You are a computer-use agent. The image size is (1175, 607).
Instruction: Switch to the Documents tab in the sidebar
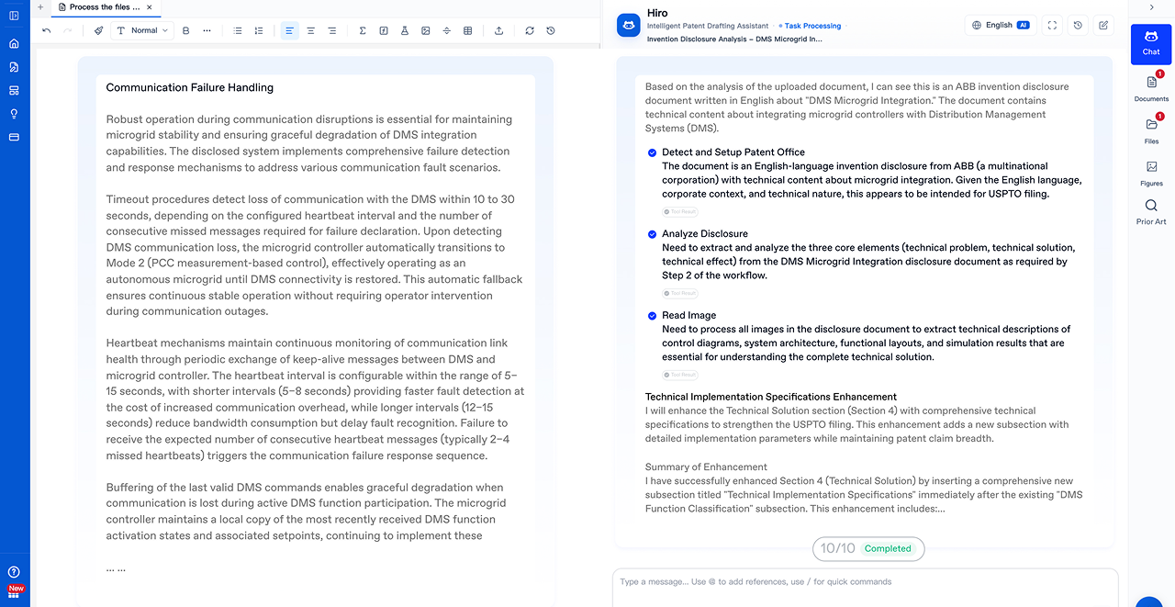point(1151,86)
